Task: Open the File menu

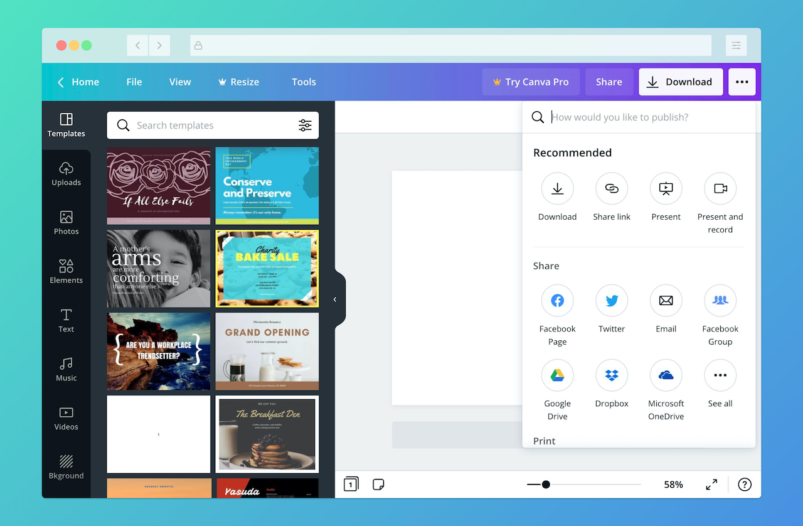Action: point(134,82)
